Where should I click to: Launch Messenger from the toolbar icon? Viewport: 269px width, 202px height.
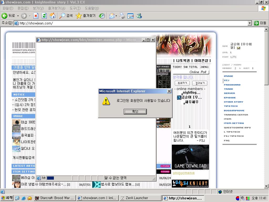coord(139,16)
